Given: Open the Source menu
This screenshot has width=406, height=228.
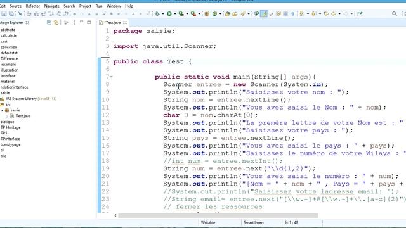Looking at the screenshot, I should click(x=15, y=6).
